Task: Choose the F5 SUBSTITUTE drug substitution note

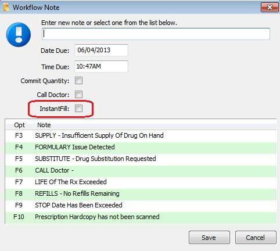Action: (141, 159)
